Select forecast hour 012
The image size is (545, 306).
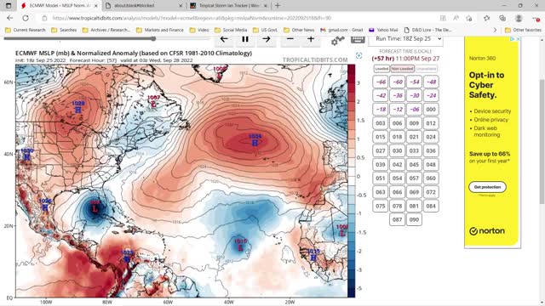(431, 123)
